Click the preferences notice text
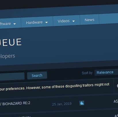 click(x=54, y=87)
